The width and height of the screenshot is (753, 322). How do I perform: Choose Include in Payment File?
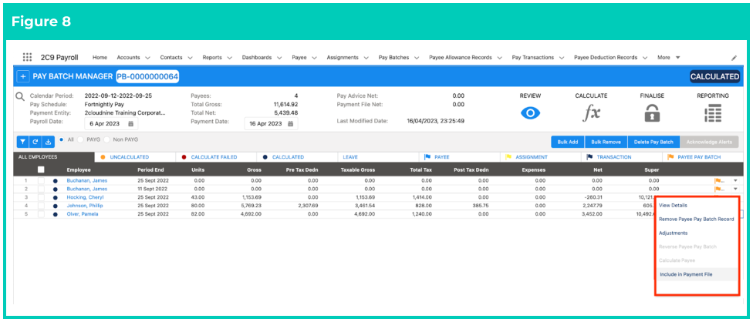pos(686,274)
